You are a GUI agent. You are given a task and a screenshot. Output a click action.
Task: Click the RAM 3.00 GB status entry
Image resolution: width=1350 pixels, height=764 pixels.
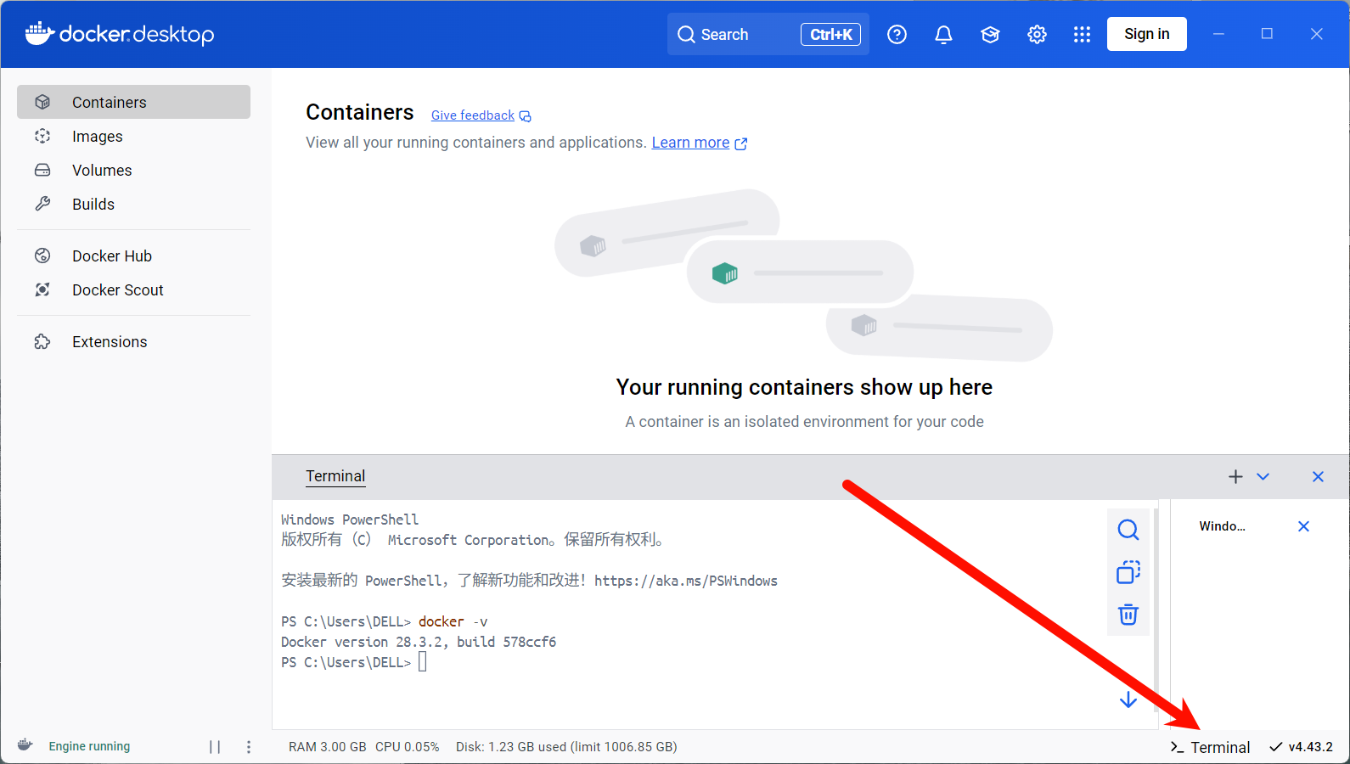(328, 747)
